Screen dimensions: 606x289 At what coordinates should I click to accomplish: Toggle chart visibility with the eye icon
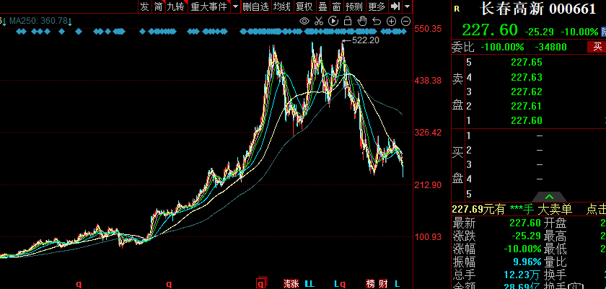pyautogui.click(x=304, y=21)
